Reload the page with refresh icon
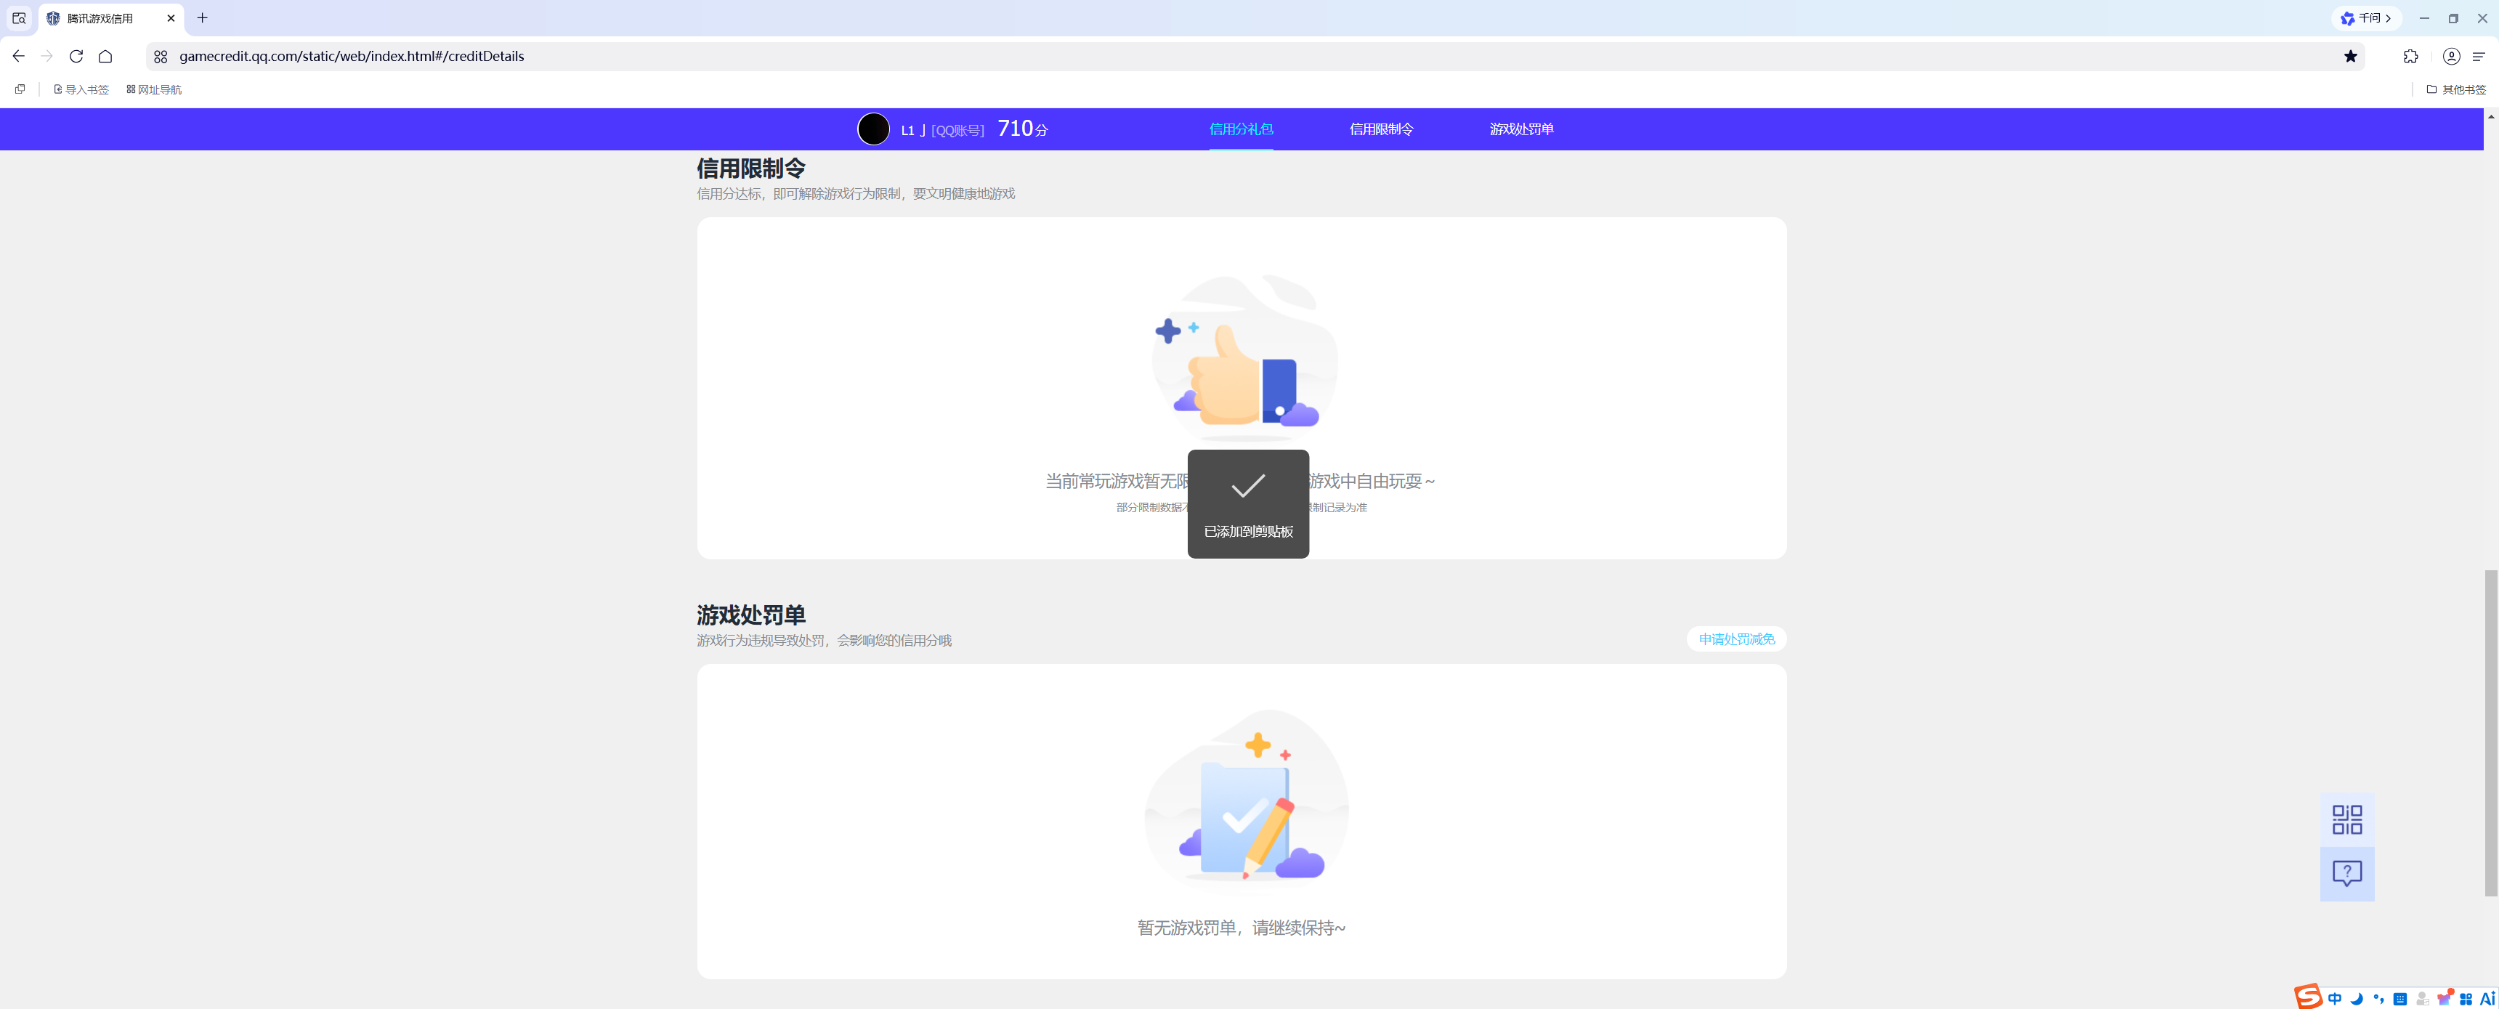 (76, 56)
